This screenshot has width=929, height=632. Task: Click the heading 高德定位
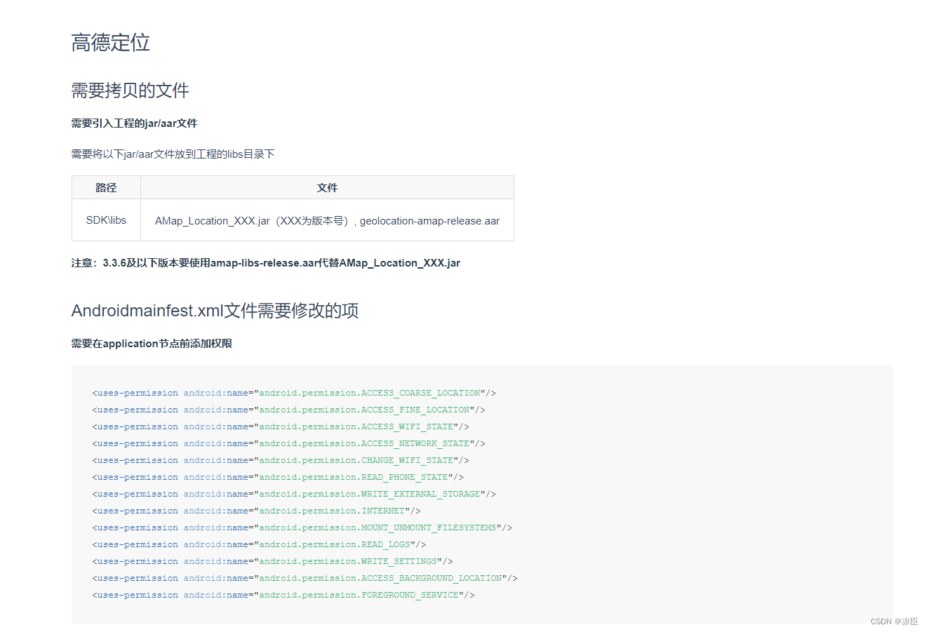pos(111,42)
